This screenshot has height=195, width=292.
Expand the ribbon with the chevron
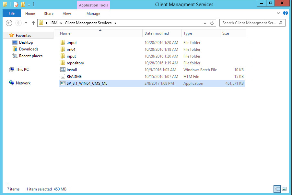tap(278, 13)
